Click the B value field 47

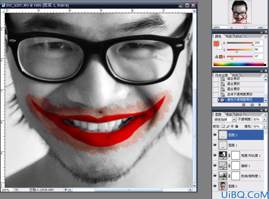pos(259,56)
